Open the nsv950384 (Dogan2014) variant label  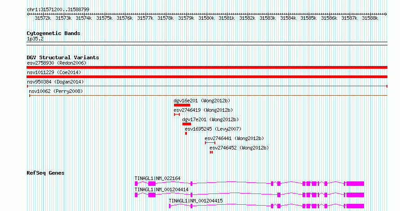(55, 82)
